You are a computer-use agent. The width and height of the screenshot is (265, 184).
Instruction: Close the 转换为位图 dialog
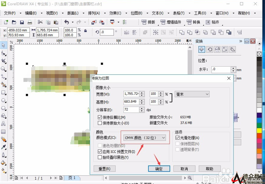[x=229, y=78]
